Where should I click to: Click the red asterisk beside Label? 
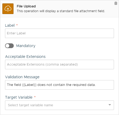pos(17,25)
